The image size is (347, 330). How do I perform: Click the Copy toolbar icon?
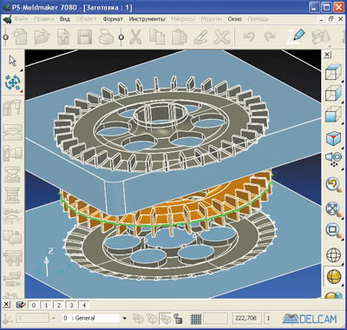coord(157,36)
